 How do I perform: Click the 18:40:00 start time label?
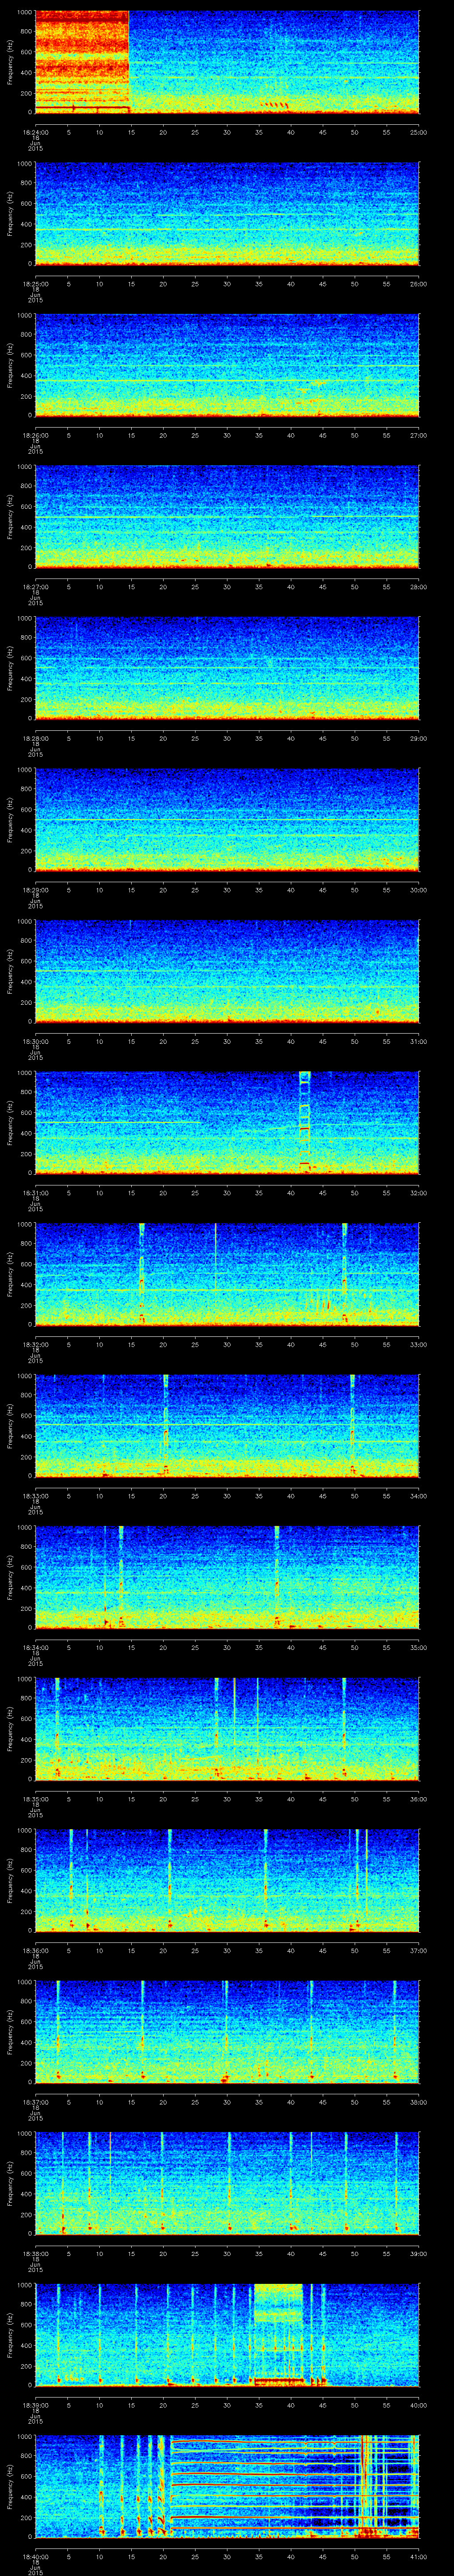tap(35, 2556)
